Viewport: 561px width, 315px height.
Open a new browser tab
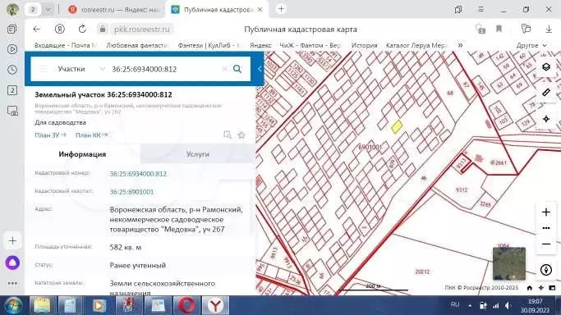point(281,9)
